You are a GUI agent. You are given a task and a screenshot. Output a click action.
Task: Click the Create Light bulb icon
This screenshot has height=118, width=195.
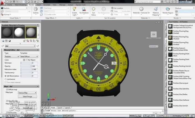pos(74,9)
